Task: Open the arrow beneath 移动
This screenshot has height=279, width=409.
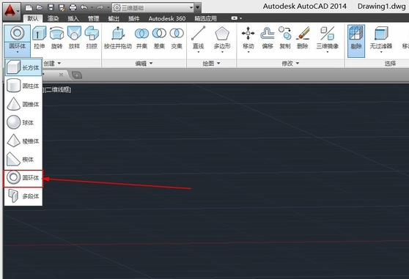Action: 248,52
